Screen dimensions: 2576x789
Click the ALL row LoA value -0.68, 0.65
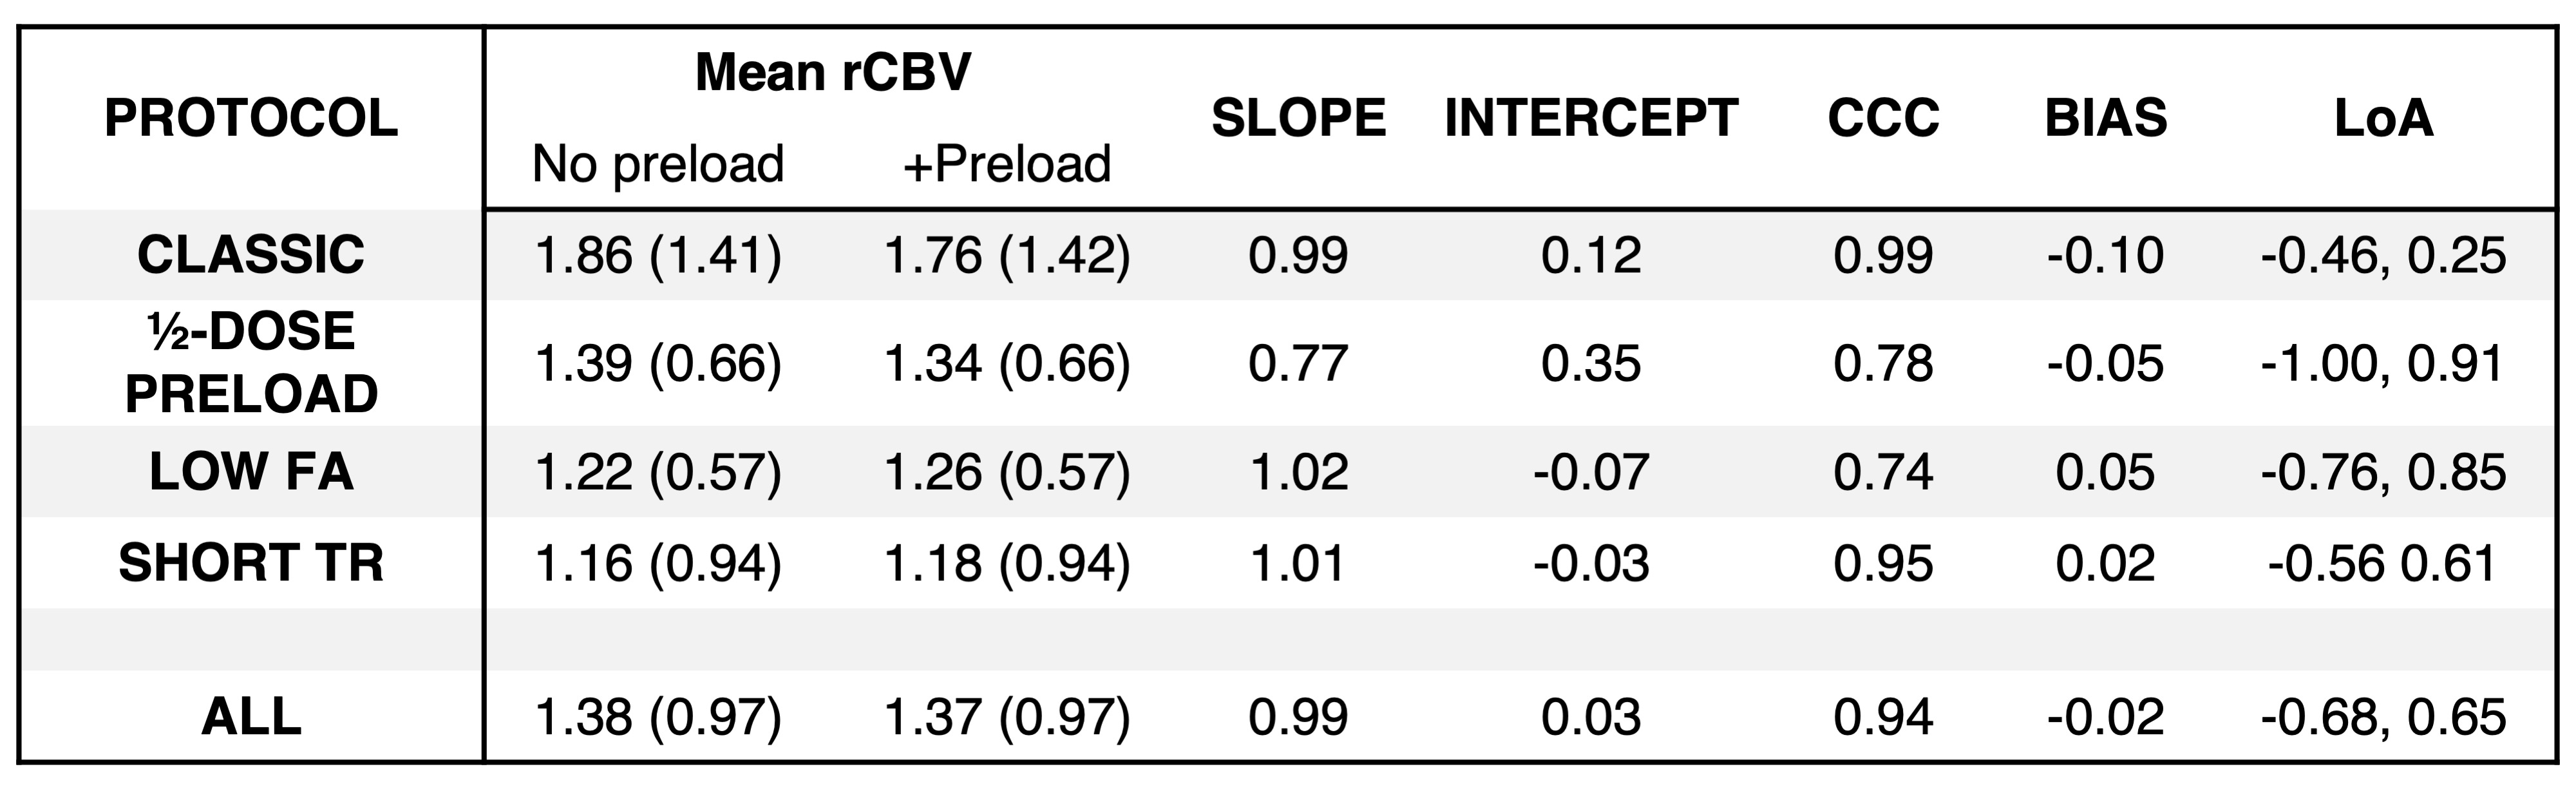pos(2383,717)
